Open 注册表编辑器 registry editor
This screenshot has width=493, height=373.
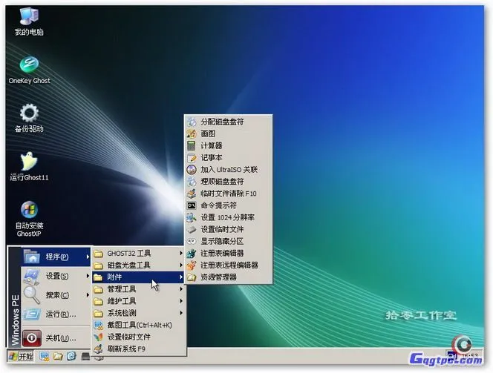pyautogui.click(x=228, y=253)
